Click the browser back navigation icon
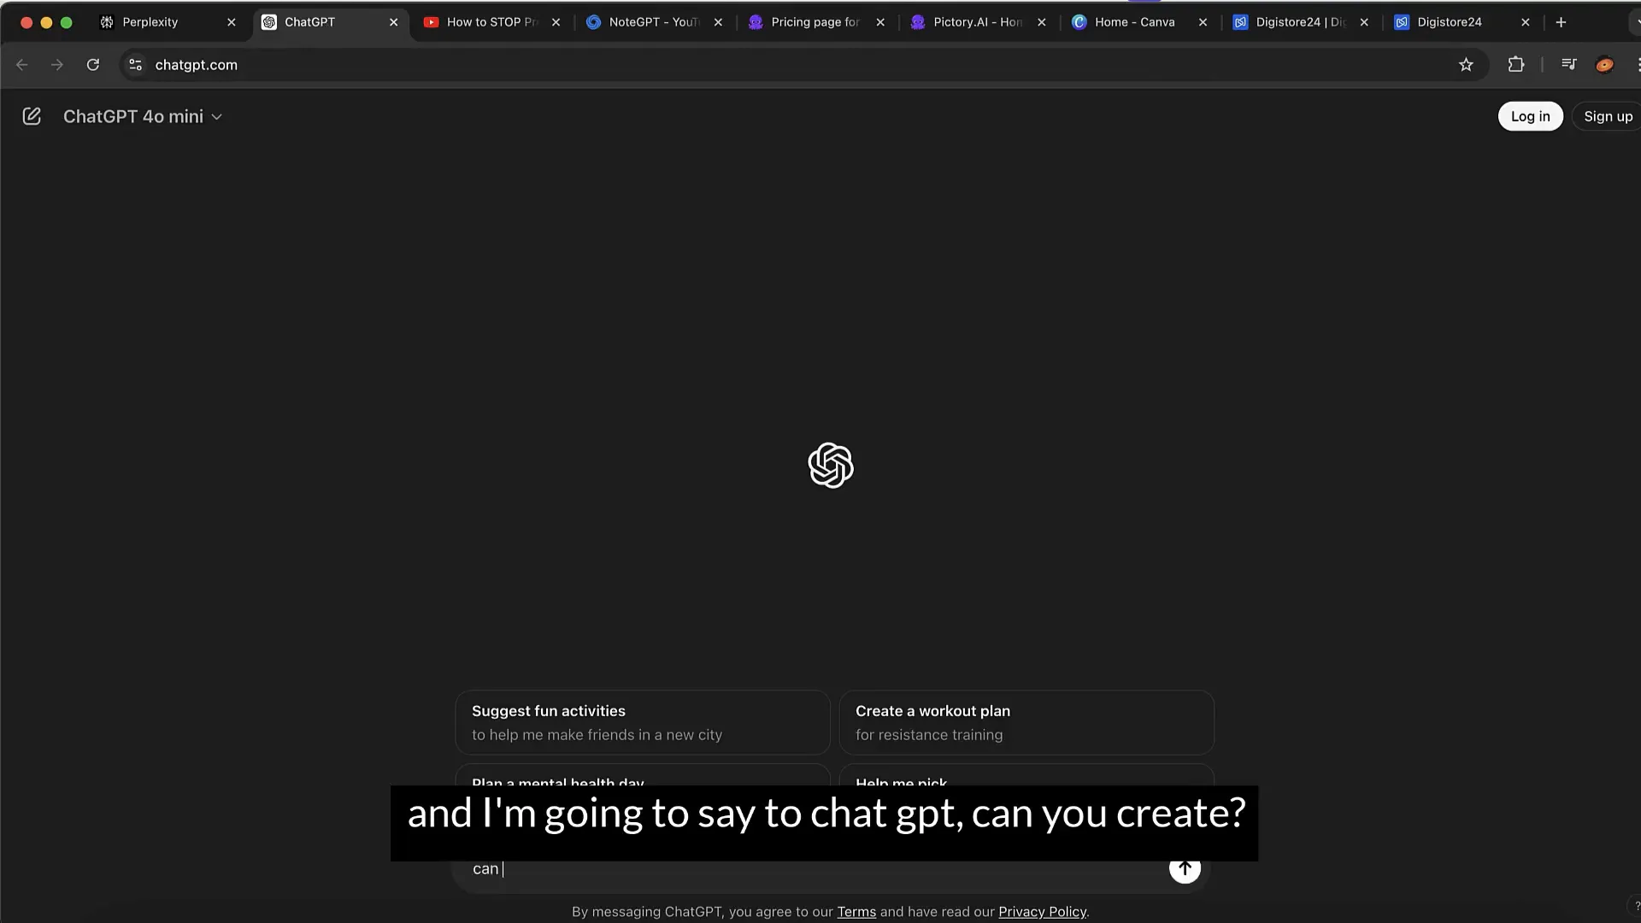The image size is (1641, 923). 21,64
